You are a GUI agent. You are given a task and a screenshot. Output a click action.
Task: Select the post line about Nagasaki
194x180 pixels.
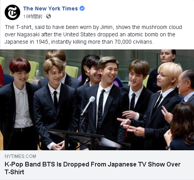(90, 34)
